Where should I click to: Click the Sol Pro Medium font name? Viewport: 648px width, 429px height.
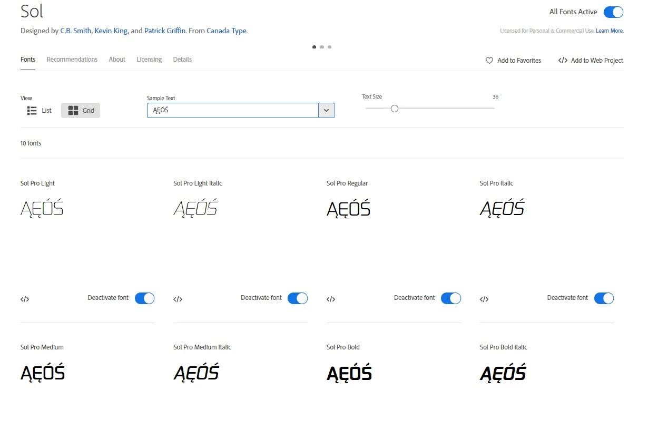tap(42, 347)
